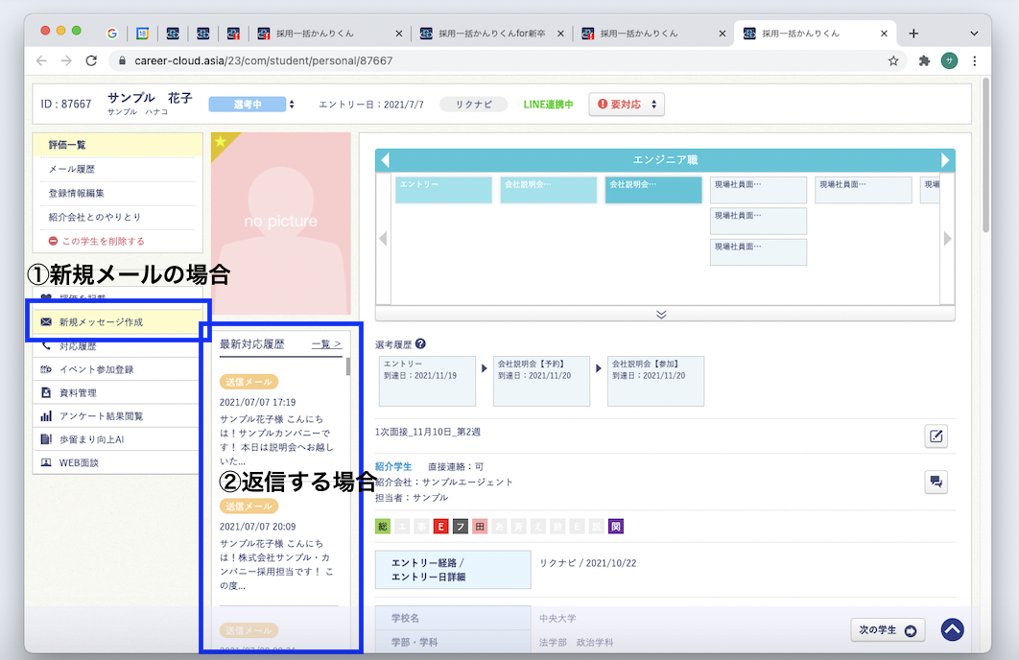Click the address bar URL
This screenshot has width=1019, height=660.
pyautogui.click(x=263, y=60)
